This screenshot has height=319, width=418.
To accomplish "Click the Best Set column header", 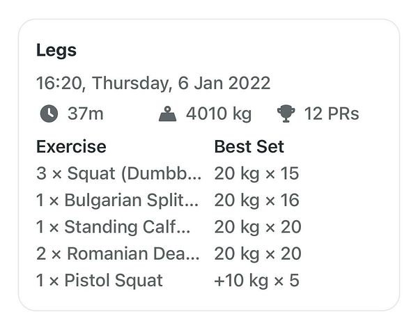I will (249, 146).
